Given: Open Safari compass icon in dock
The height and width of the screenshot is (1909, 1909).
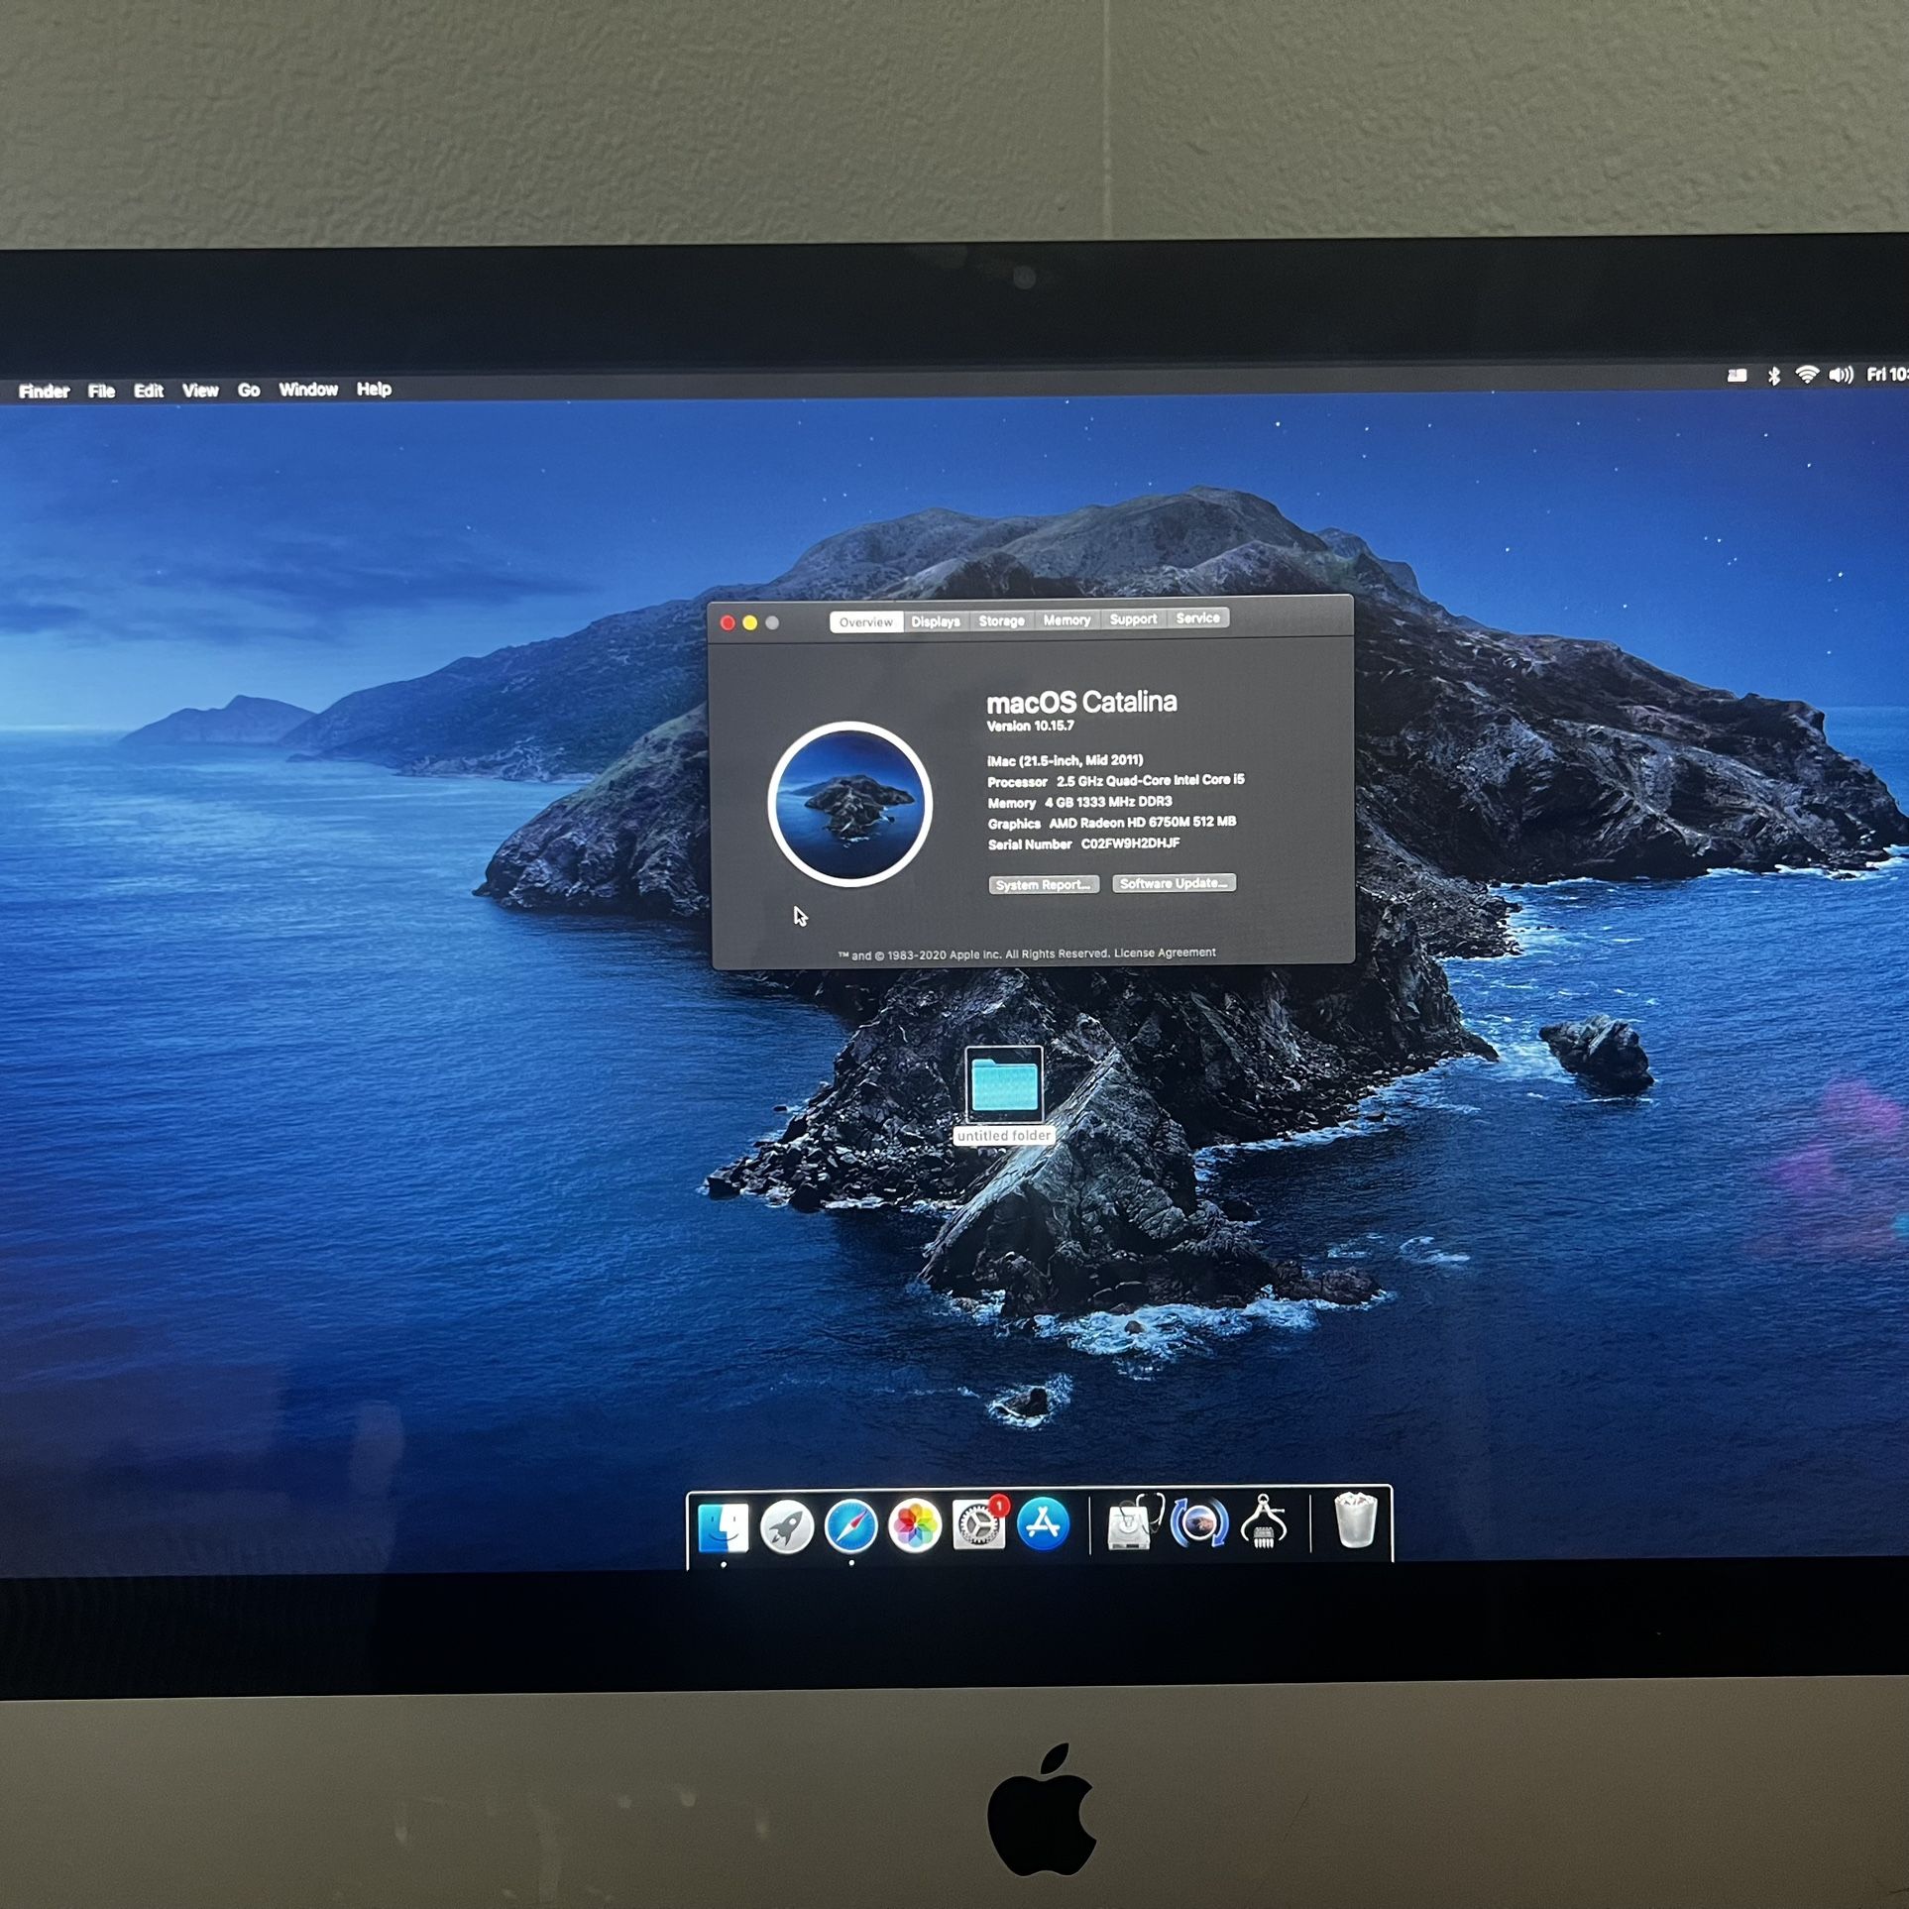Looking at the screenshot, I should tap(851, 1526).
